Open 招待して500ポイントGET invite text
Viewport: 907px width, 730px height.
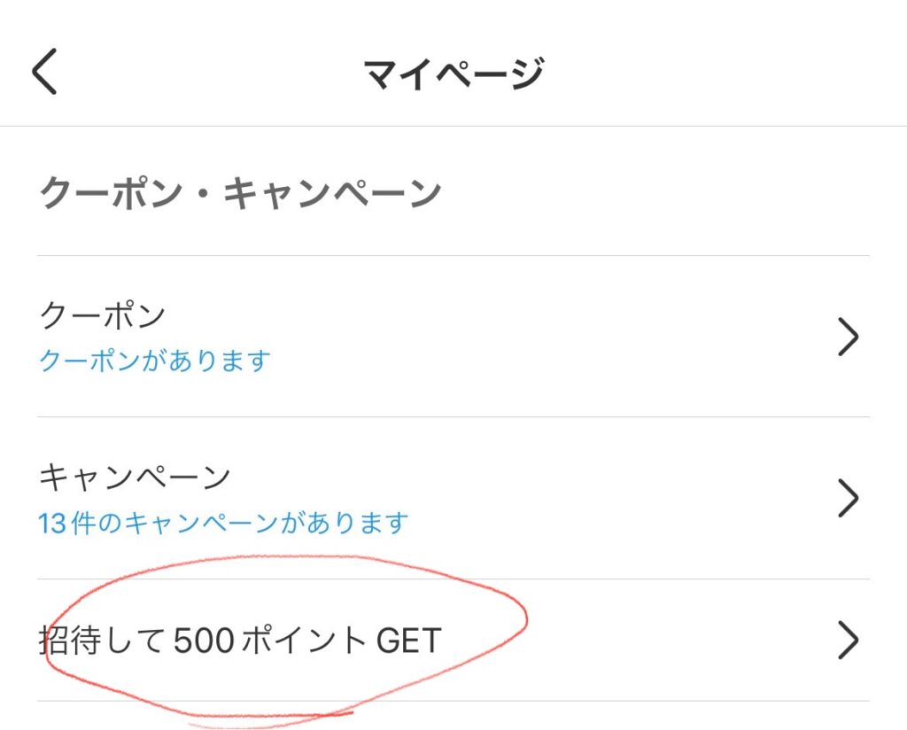click(240, 640)
